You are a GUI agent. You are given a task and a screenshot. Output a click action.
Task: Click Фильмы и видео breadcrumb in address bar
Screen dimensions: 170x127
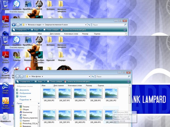coord(35,25)
